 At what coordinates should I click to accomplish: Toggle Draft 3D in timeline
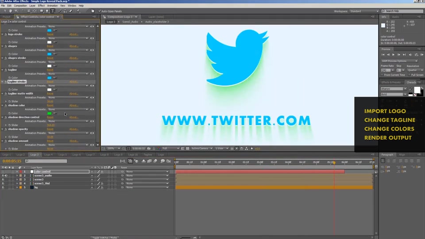[x=136, y=161]
